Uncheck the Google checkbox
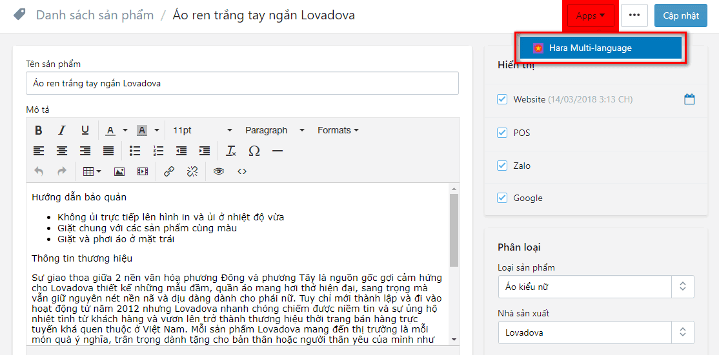719x355 pixels. point(502,198)
